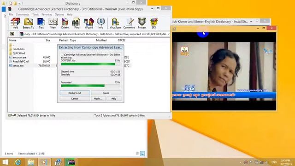Click the video frame in media player
The height and width of the screenshot is (166, 295).
point(224,71)
